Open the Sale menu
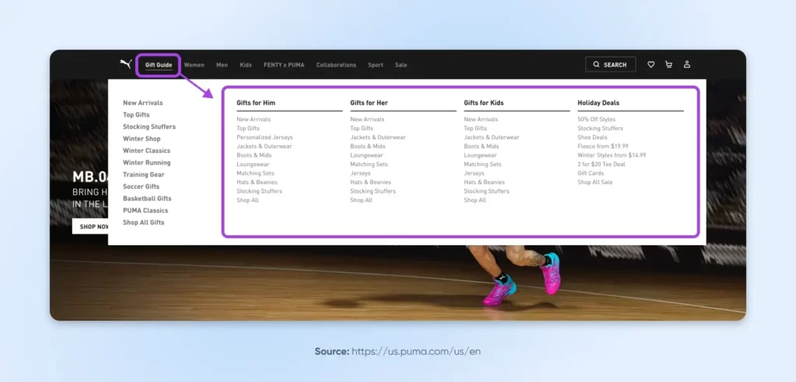 pos(401,65)
